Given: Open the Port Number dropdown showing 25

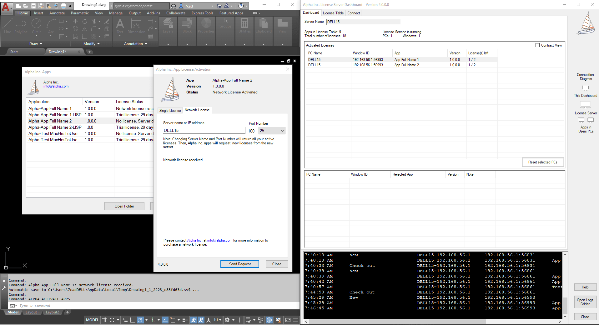Looking at the screenshot, I should pyautogui.click(x=272, y=131).
